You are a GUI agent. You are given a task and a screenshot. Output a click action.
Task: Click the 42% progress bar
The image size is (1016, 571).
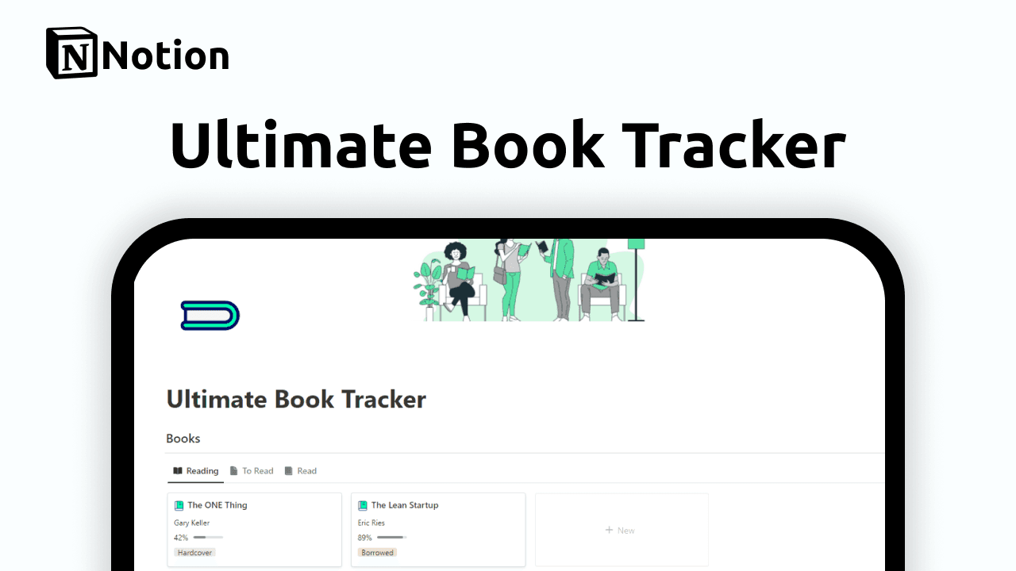(208, 538)
